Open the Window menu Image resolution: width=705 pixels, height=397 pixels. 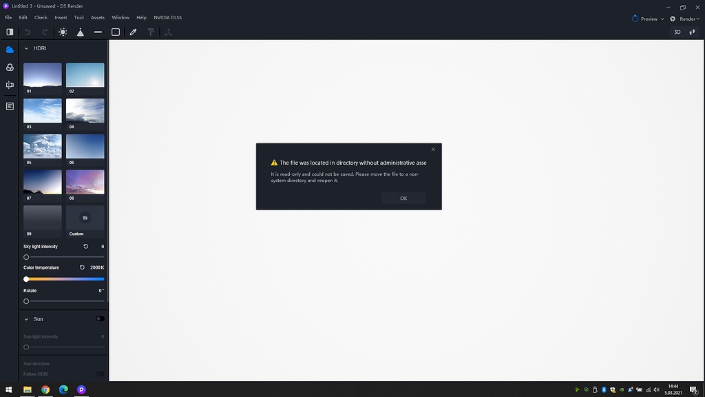pyautogui.click(x=120, y=17)
